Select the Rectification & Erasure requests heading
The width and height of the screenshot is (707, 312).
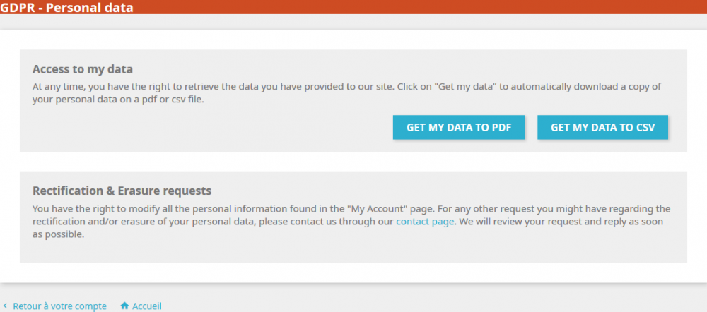122,191
